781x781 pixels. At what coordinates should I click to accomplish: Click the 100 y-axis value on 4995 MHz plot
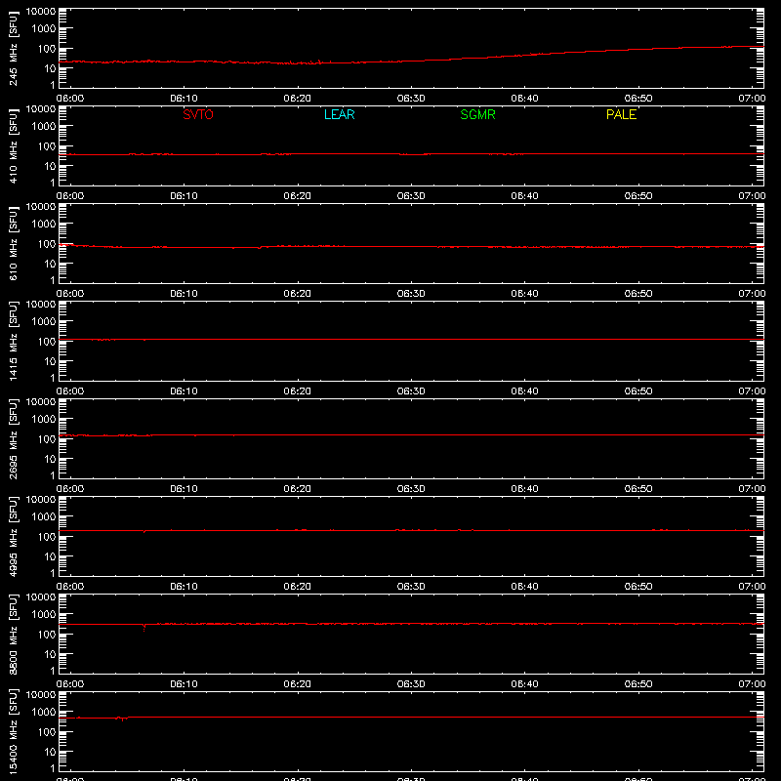(x=47, y=536)
